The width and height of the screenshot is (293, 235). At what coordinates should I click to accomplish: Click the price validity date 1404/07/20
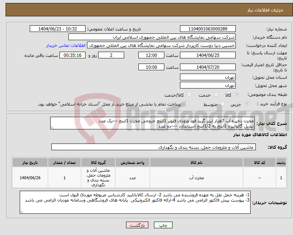tap(207, 67)
